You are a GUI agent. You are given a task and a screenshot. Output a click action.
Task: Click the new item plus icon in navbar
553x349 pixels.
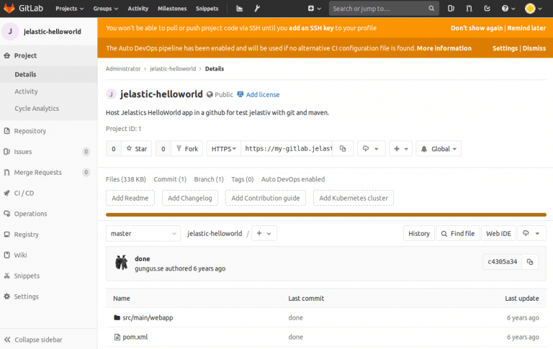314,9
